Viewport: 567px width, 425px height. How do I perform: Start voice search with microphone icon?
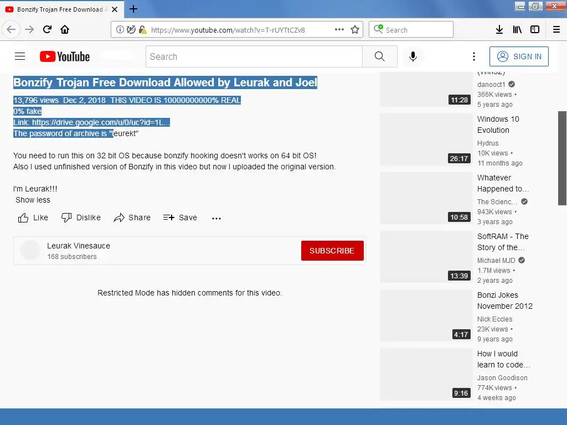[x=413, y=56]
